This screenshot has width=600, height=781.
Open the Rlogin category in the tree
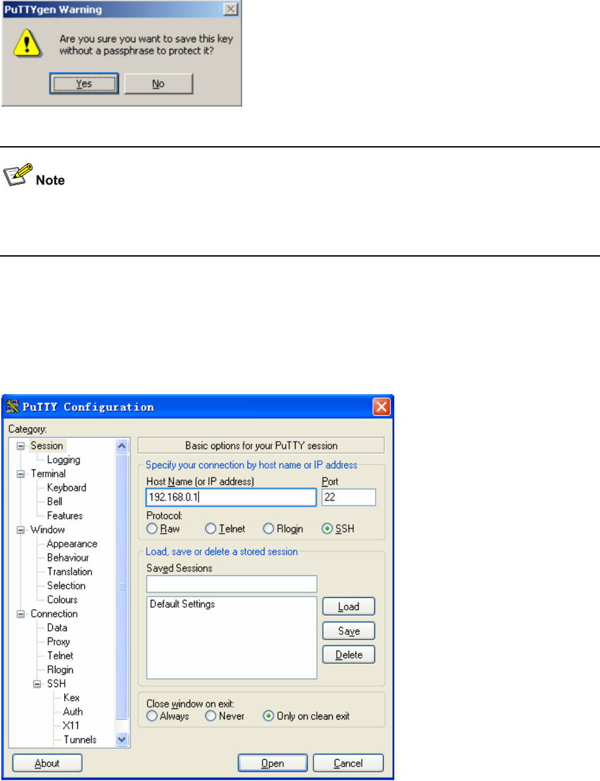pyautogui.click(x=60, y=670)
